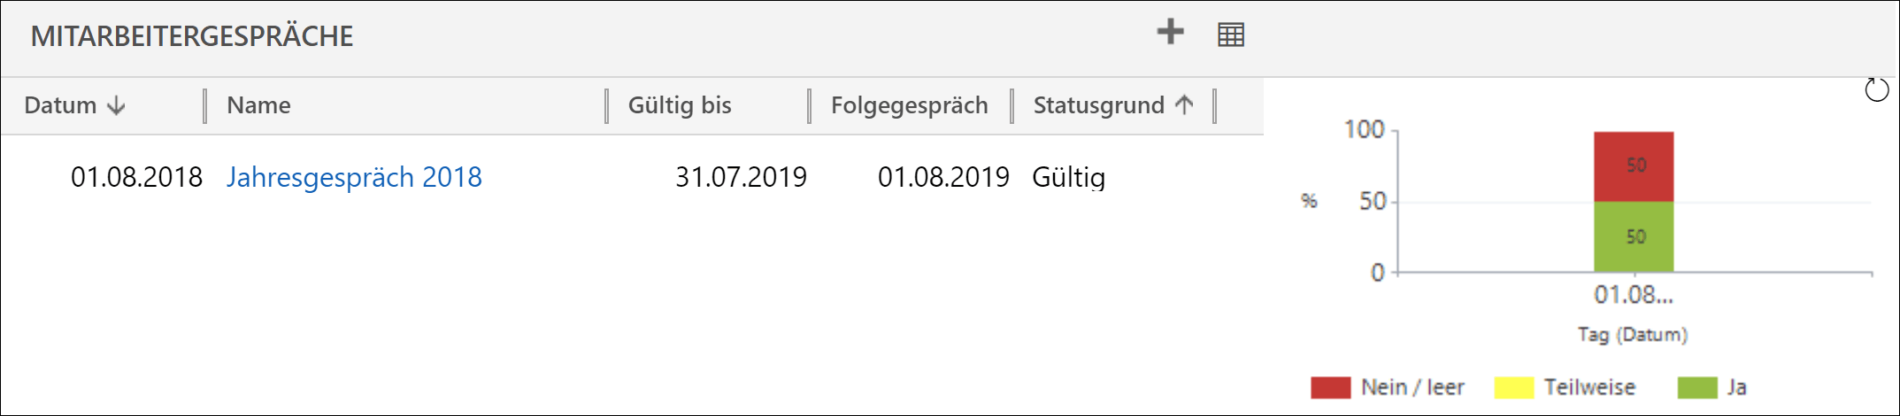Click the 01.08.2019 Folgegespräch cell
Screen dimensions: 1900x416
coord(943,177)
